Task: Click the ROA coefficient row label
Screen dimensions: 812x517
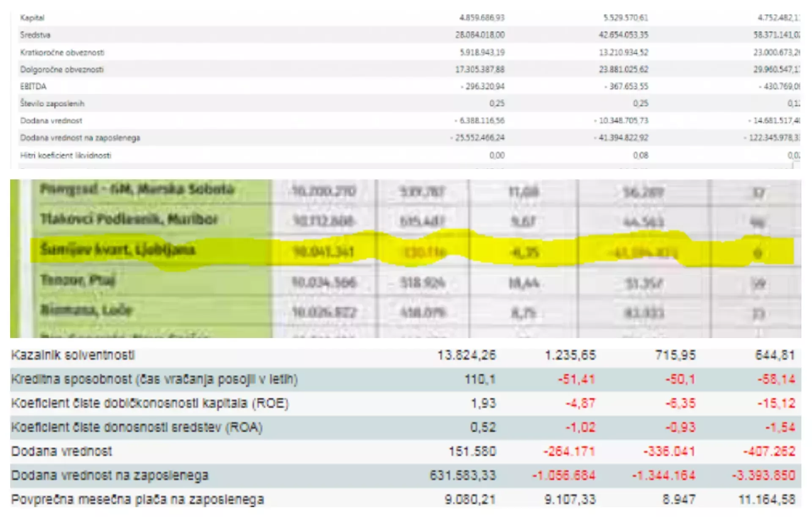Action: [x=137, y=427]
